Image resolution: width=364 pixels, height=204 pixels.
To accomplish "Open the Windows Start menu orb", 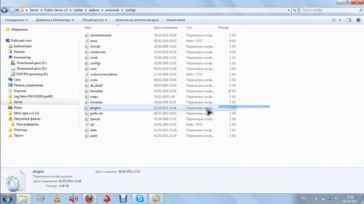I will pos(7,199).
